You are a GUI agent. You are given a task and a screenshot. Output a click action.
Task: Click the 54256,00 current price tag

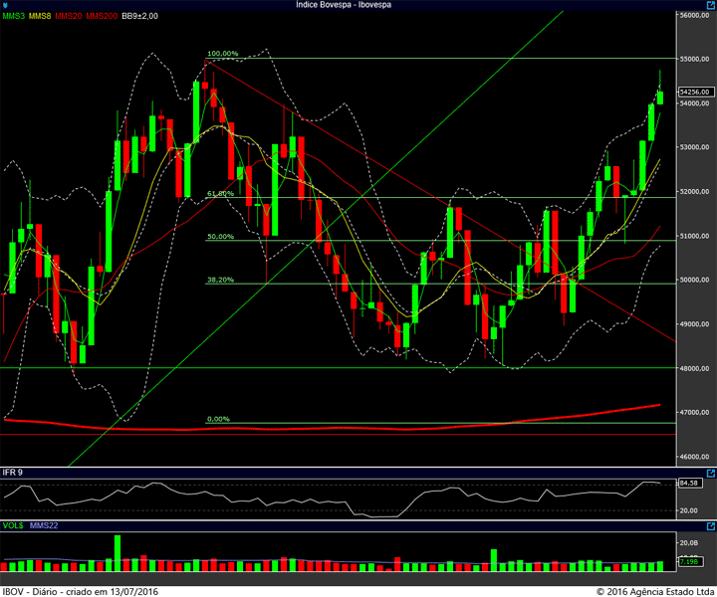[695, 92]
